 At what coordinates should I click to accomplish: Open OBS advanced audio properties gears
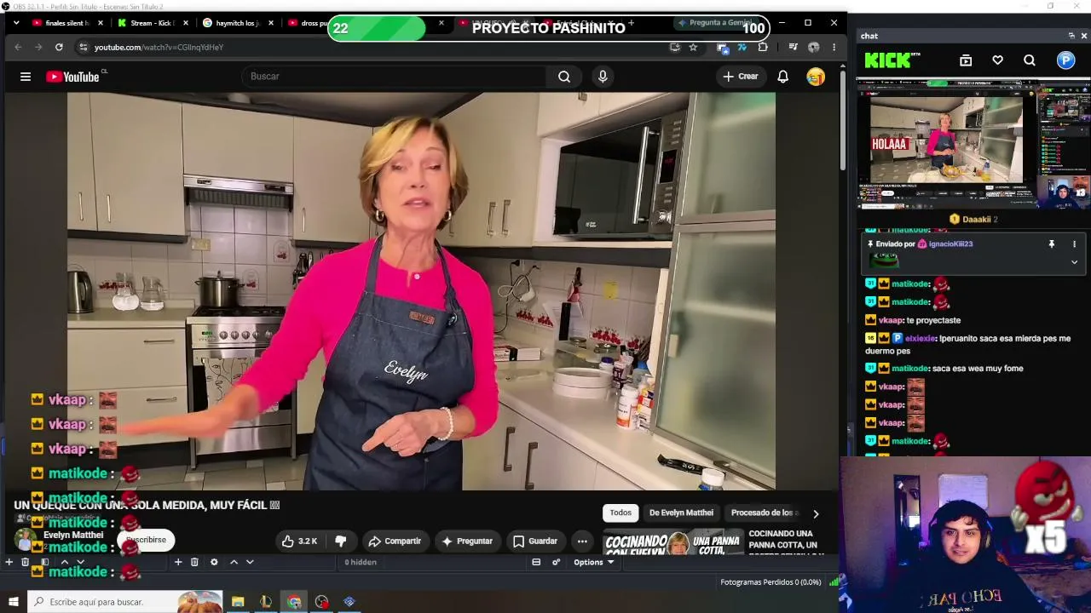pos(556,562)
